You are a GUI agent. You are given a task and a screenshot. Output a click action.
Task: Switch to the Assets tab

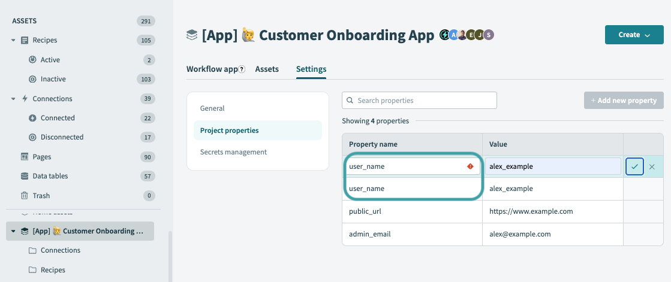pos(267,69)
